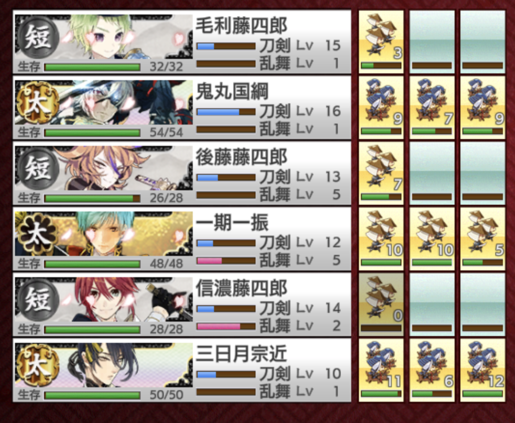
Task: Open 後藤藤四郎's empty third equipment slot
Action: point(483,172)
